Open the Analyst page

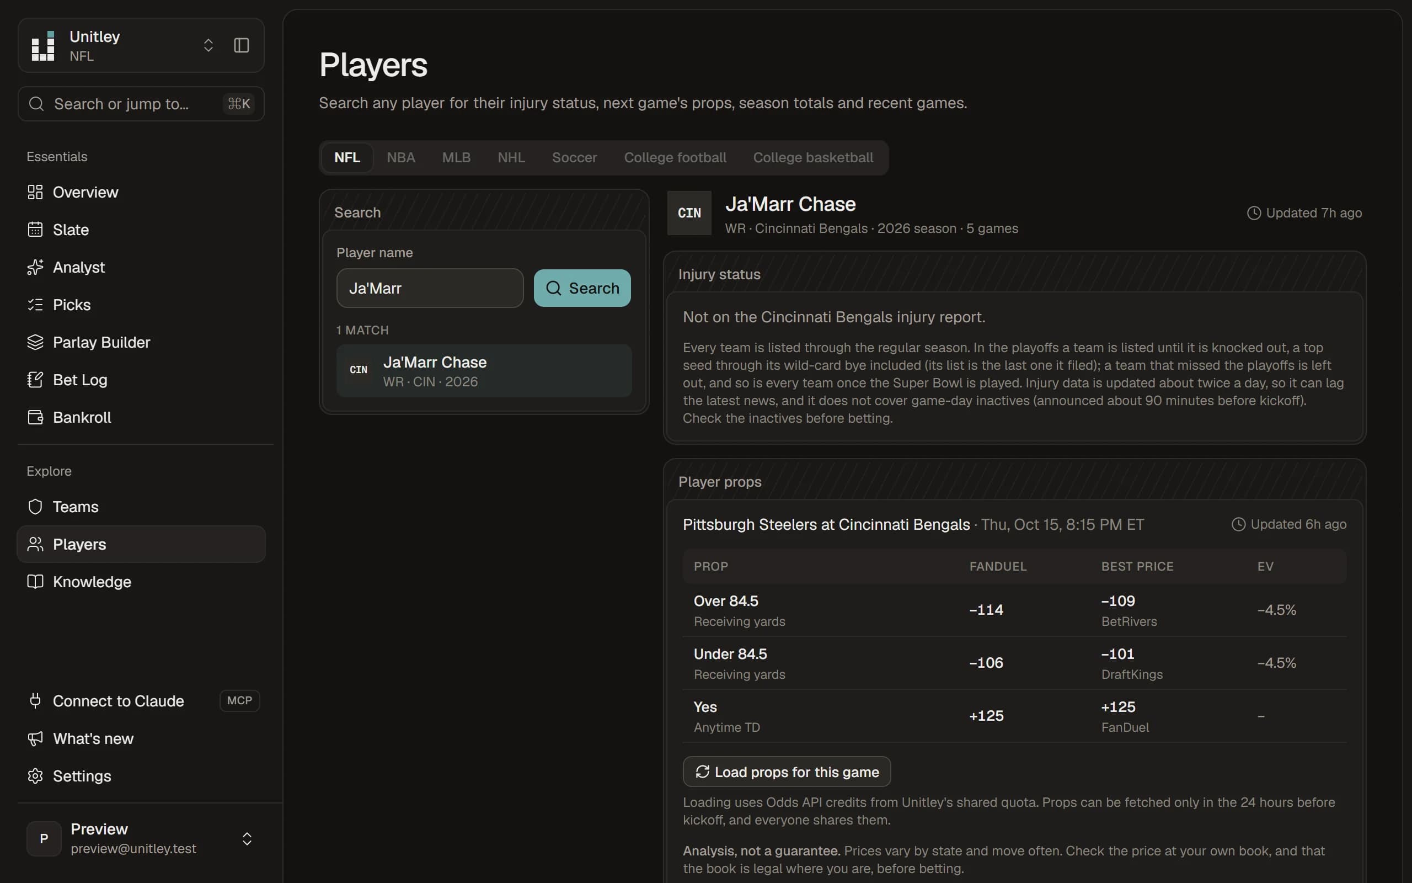pyautogui.click(x=141, y=267)
